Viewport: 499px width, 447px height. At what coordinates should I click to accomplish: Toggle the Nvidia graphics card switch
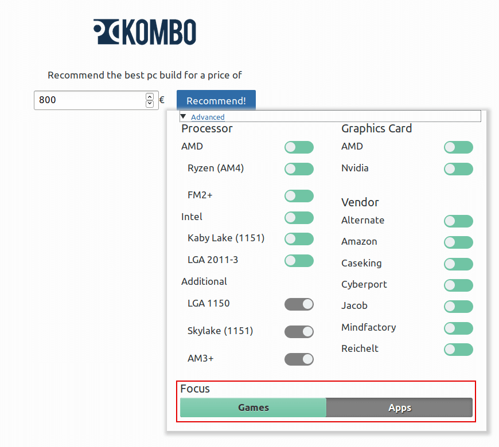click(458, 169)
